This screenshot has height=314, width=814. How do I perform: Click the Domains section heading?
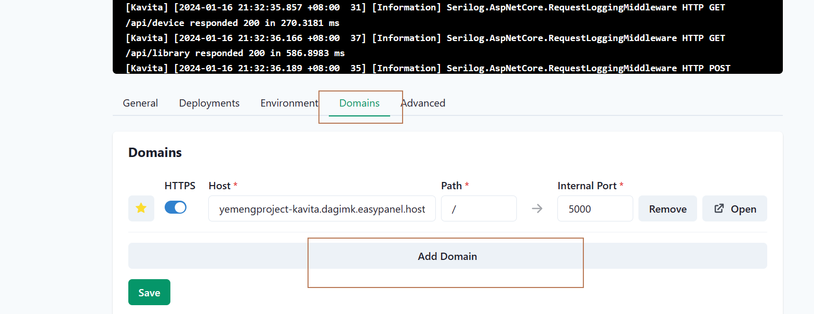pos(155,152)
